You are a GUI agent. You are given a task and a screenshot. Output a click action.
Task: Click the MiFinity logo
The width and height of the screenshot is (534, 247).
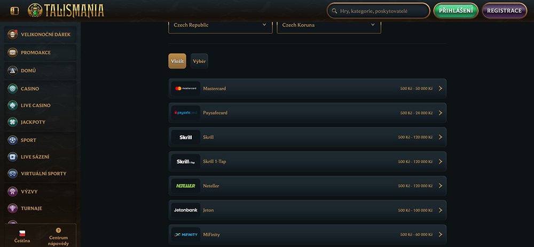[x=186, y=234]
